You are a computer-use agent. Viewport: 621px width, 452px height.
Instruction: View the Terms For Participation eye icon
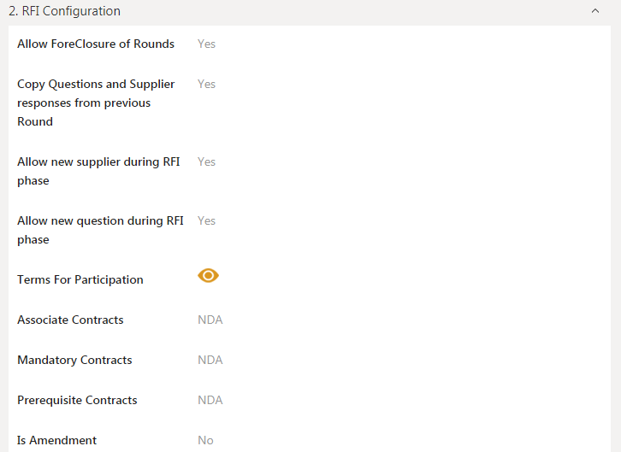209,275
